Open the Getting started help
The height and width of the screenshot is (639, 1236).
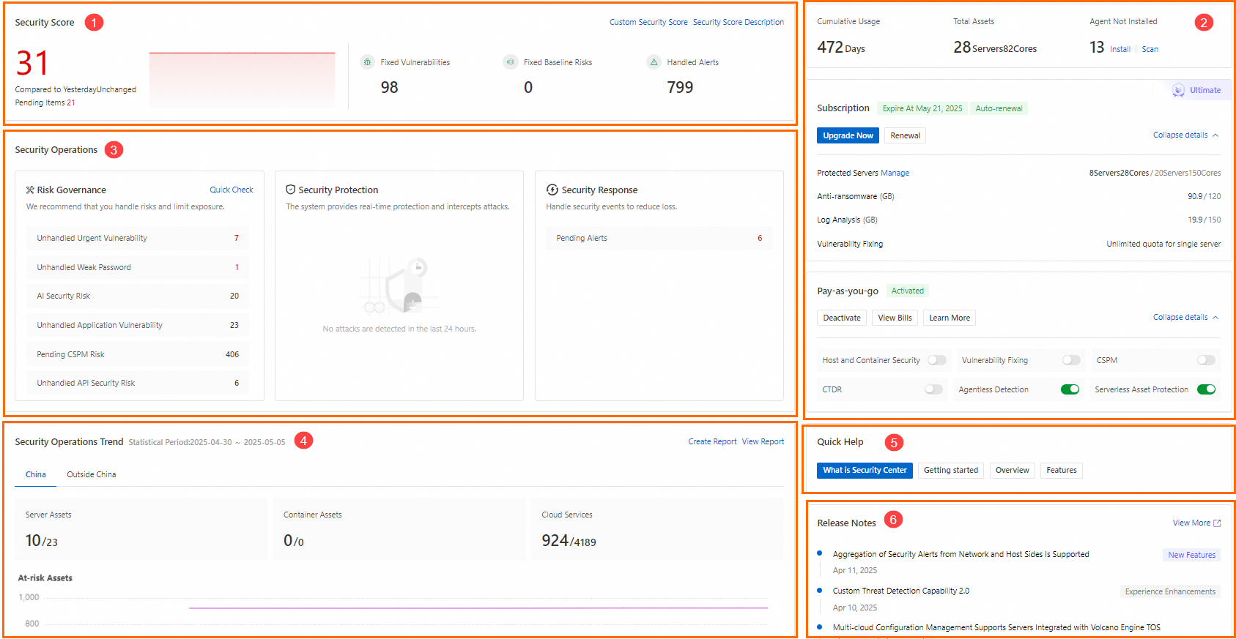pyautogui.click(x=951, y=470)
